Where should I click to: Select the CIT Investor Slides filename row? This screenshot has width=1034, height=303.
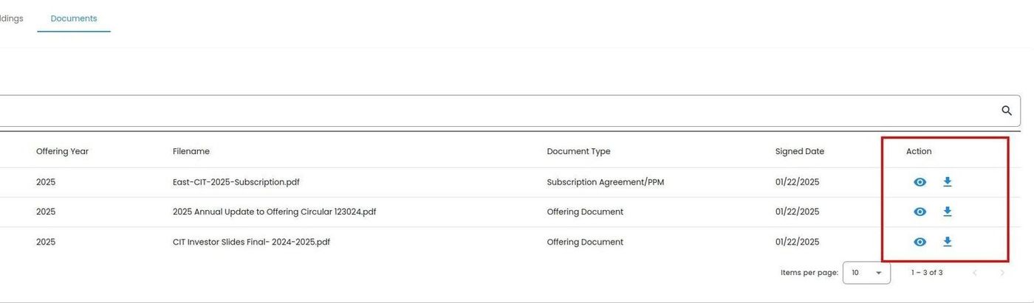(x=251, y=242)
